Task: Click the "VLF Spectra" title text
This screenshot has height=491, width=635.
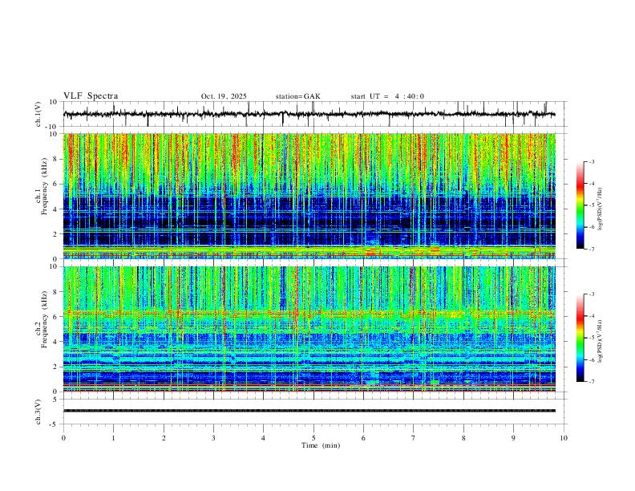Action: pos(91,96)
